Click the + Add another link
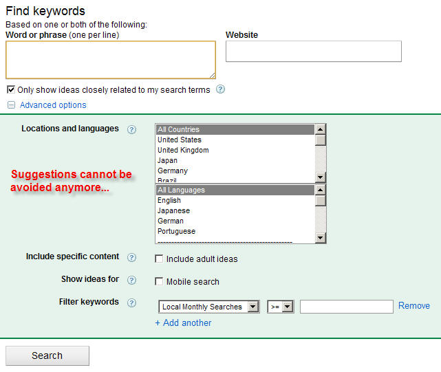 click(183, 322)
